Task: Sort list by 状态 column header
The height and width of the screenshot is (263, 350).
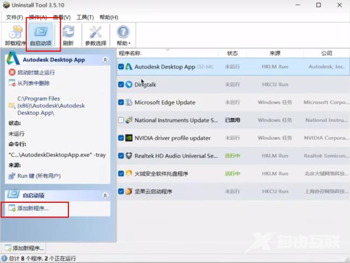Action: click(x=232, y=53)
